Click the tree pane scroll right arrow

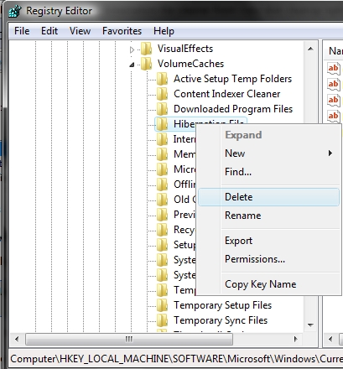296,340
